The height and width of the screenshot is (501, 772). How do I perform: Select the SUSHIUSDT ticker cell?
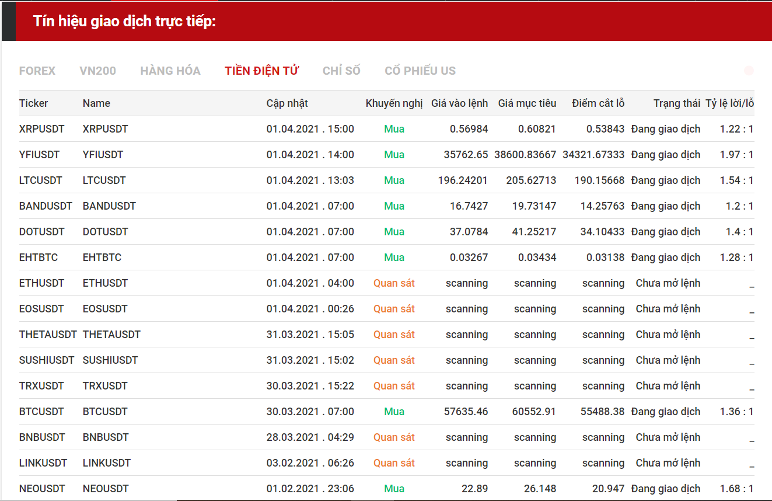tap(47, 360)
